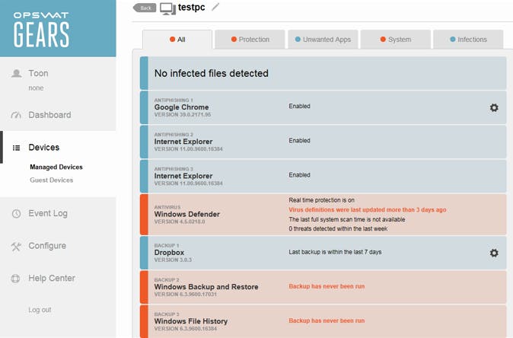Click Windows Backup and Restore never run warning
This screenshot has width=513, height=338.
pos(327,286)
